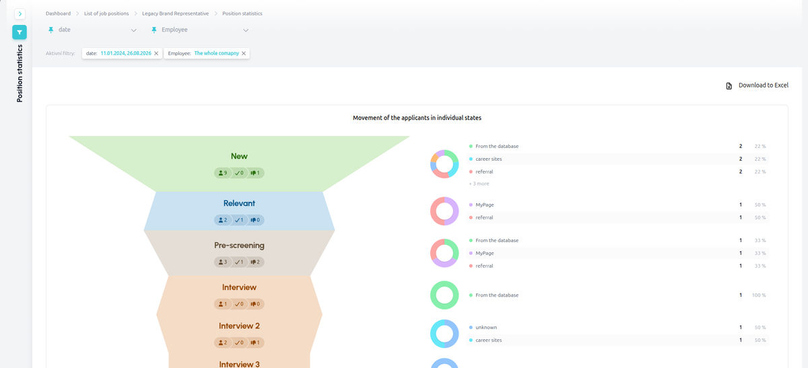Click the Download to Excel button
808x368 pixels.
[757, 85]
